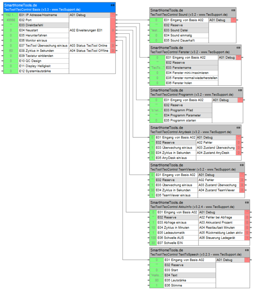Select the E04 Text row in TextToSpeech block
The image size is (254, 291).
click(x=189, y=275)
